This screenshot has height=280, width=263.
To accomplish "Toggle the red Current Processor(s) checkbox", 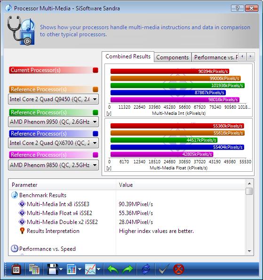I will (96, 70).
